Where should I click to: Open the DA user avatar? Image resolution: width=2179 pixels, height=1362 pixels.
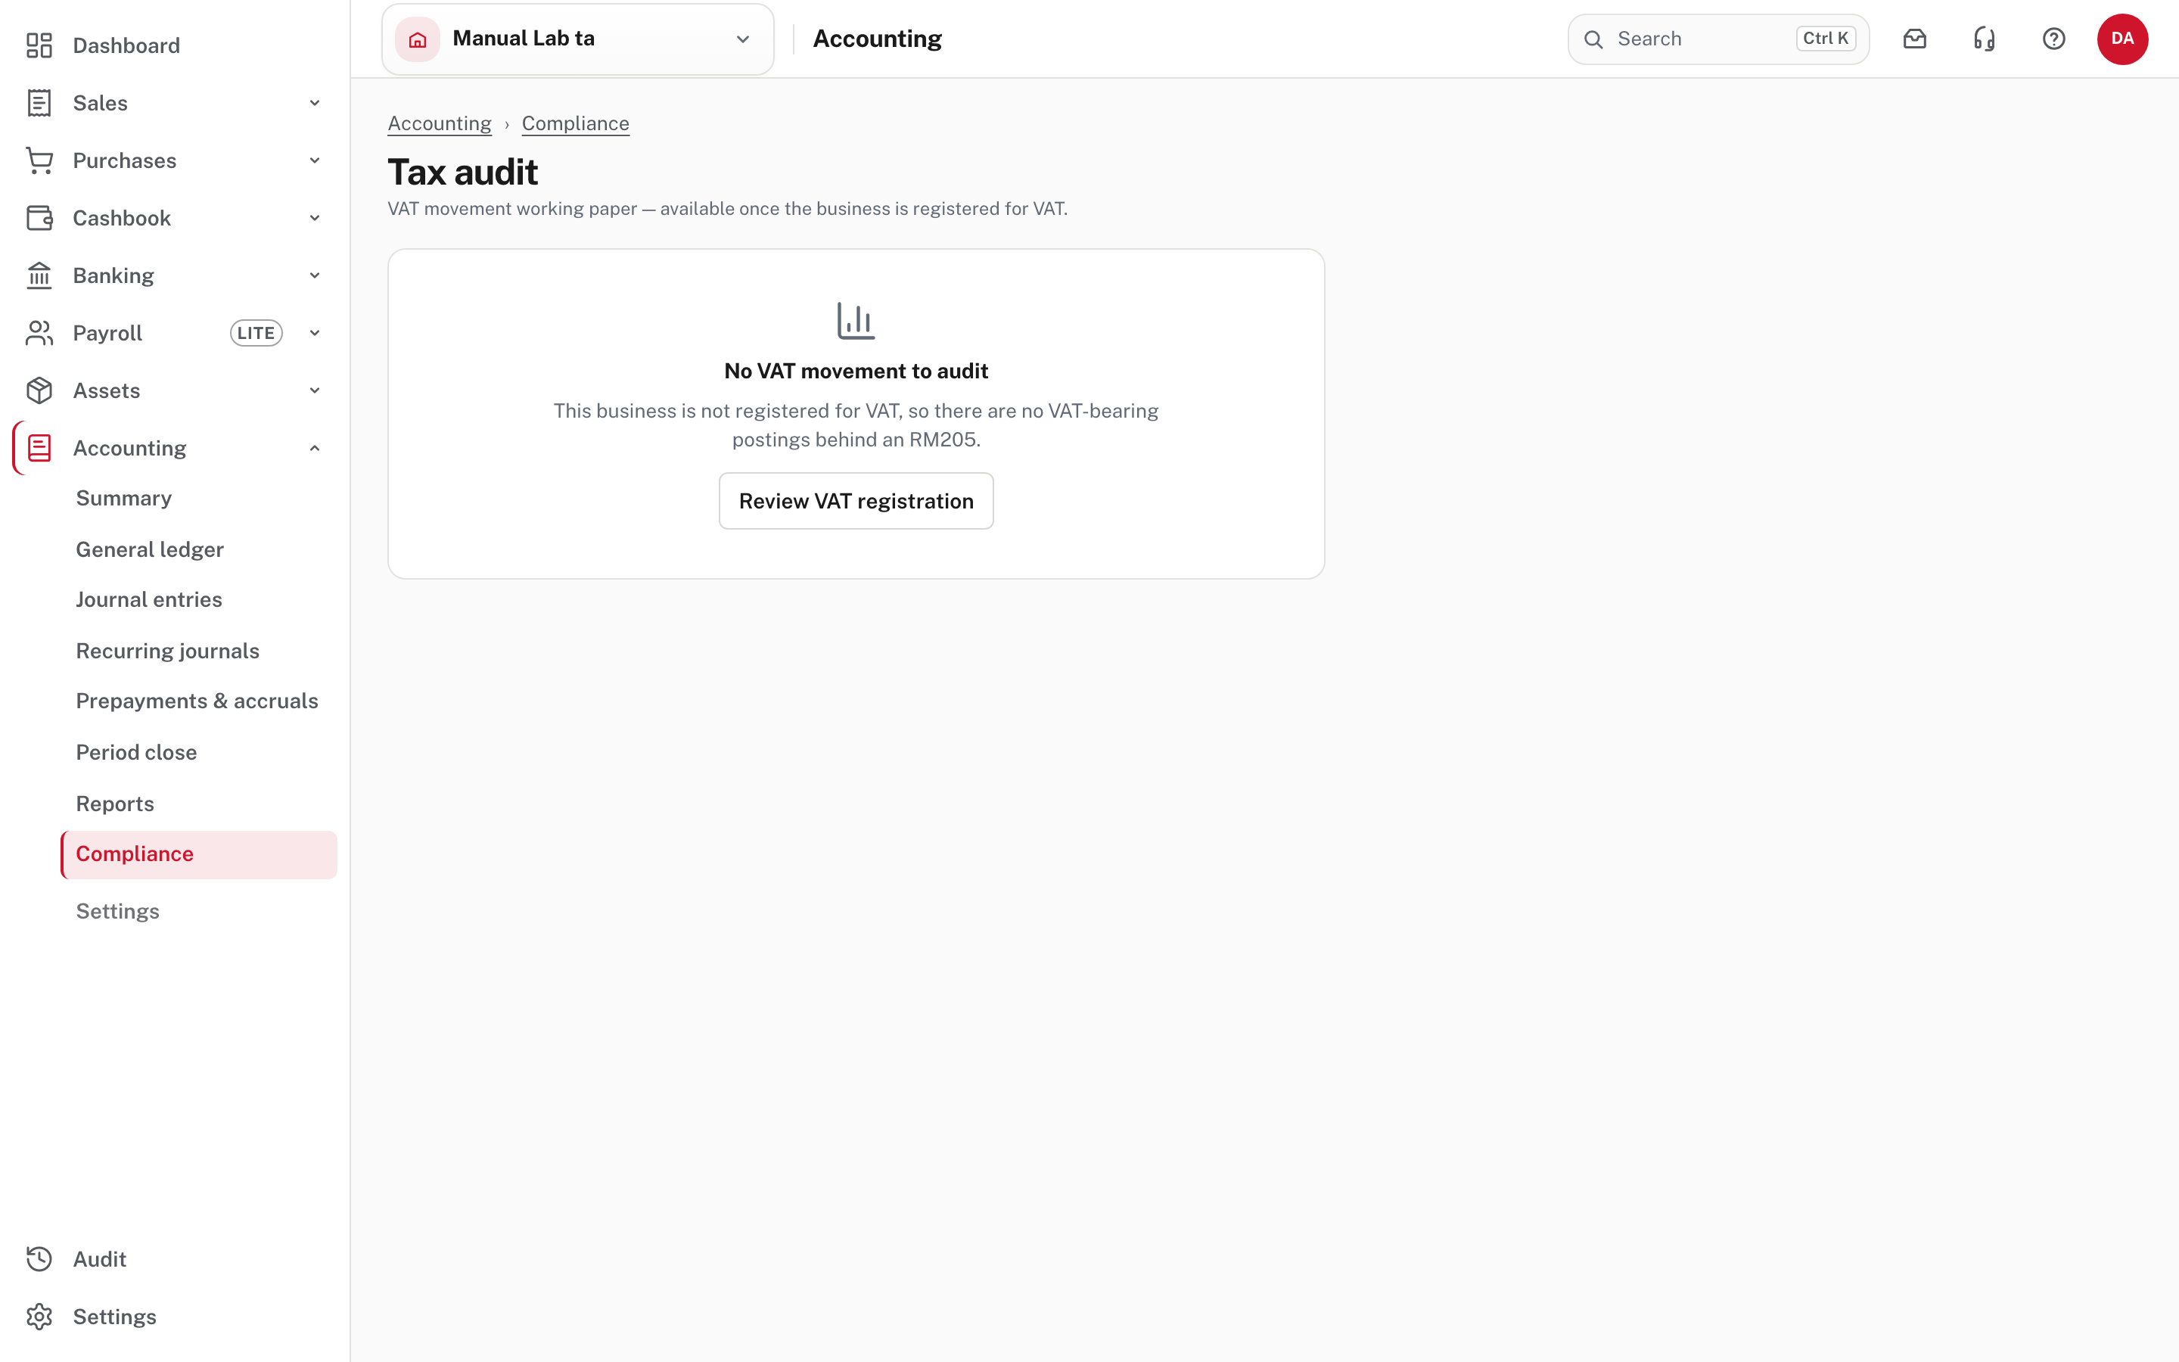pos(2122,39)
